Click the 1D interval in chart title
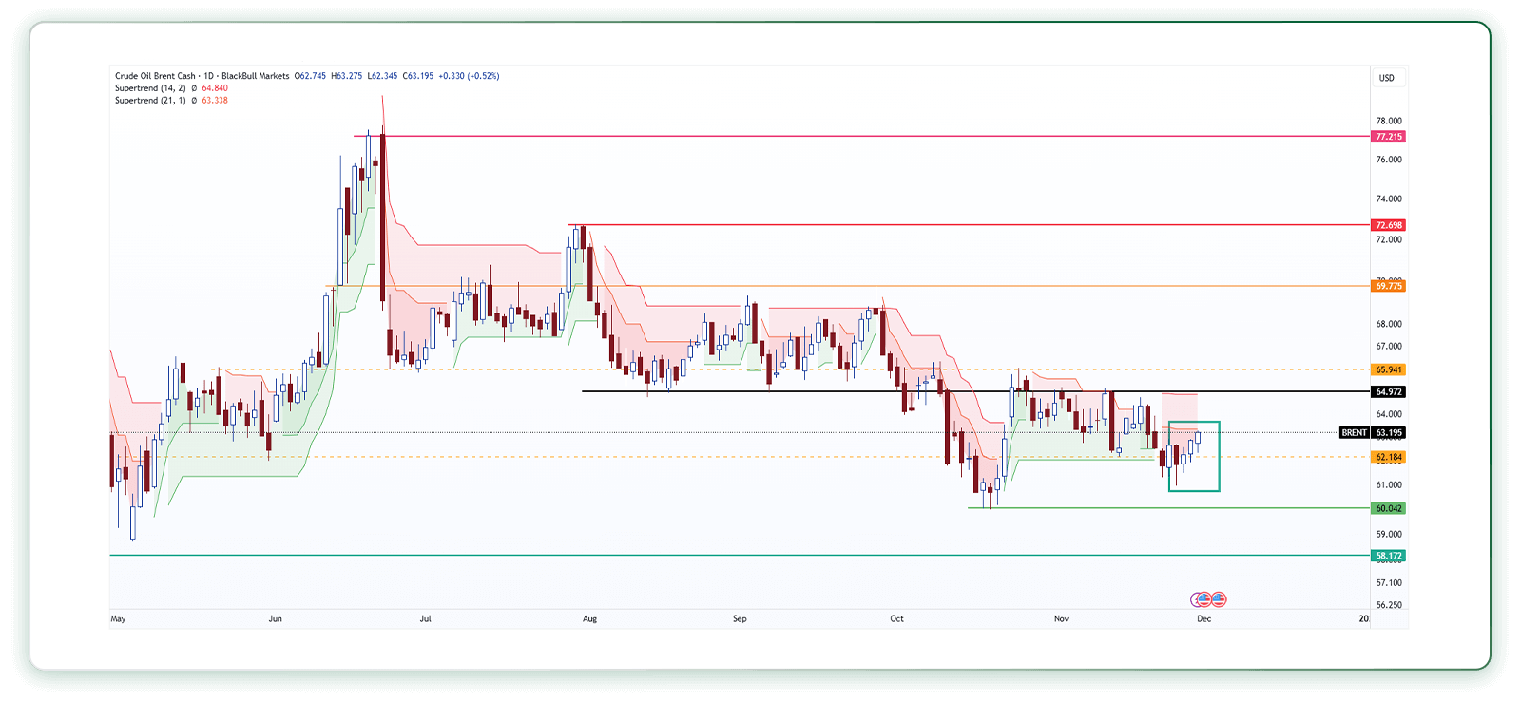The height and width of the screenshot is (701, 1521). click(208, 76)
